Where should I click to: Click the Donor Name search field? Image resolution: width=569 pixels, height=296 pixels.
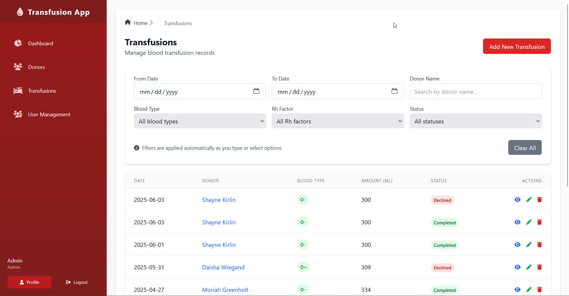pyautogui.click(x=475, y=91)
